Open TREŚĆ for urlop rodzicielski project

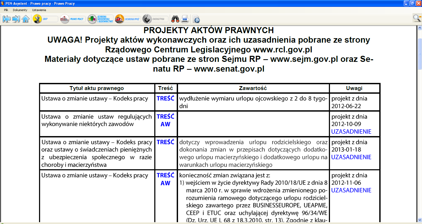165,142
